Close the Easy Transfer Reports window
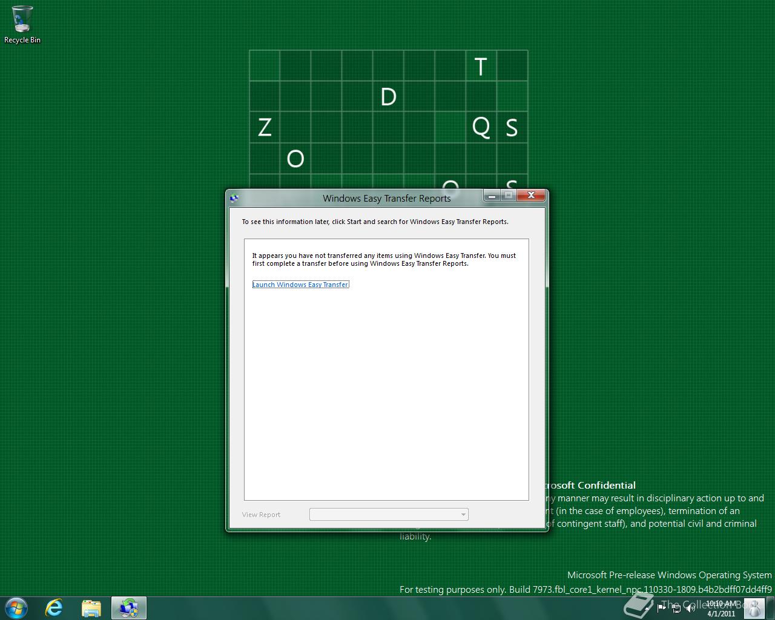This screenshot has width=775, height=620. pos(531,195)
